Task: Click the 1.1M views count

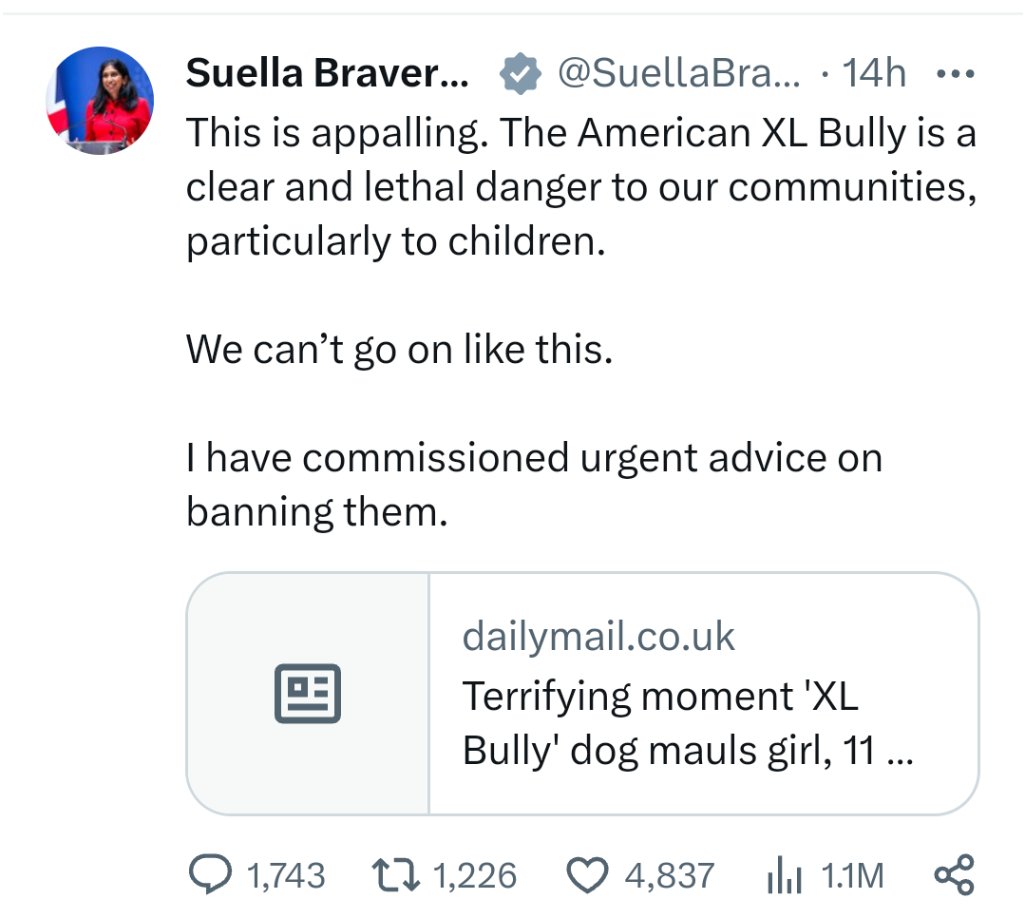Action: click(852, 875)
